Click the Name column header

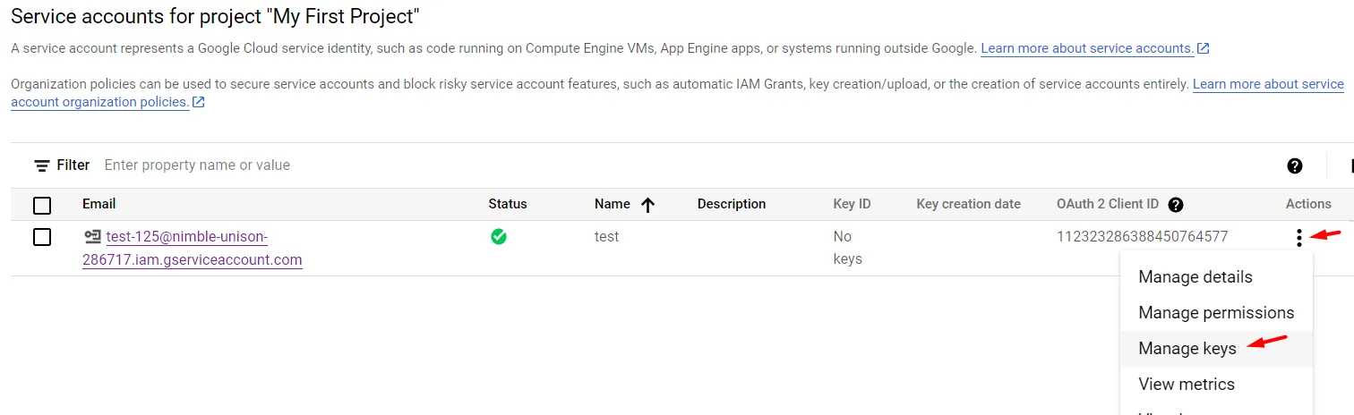click(x=613, y=204)
